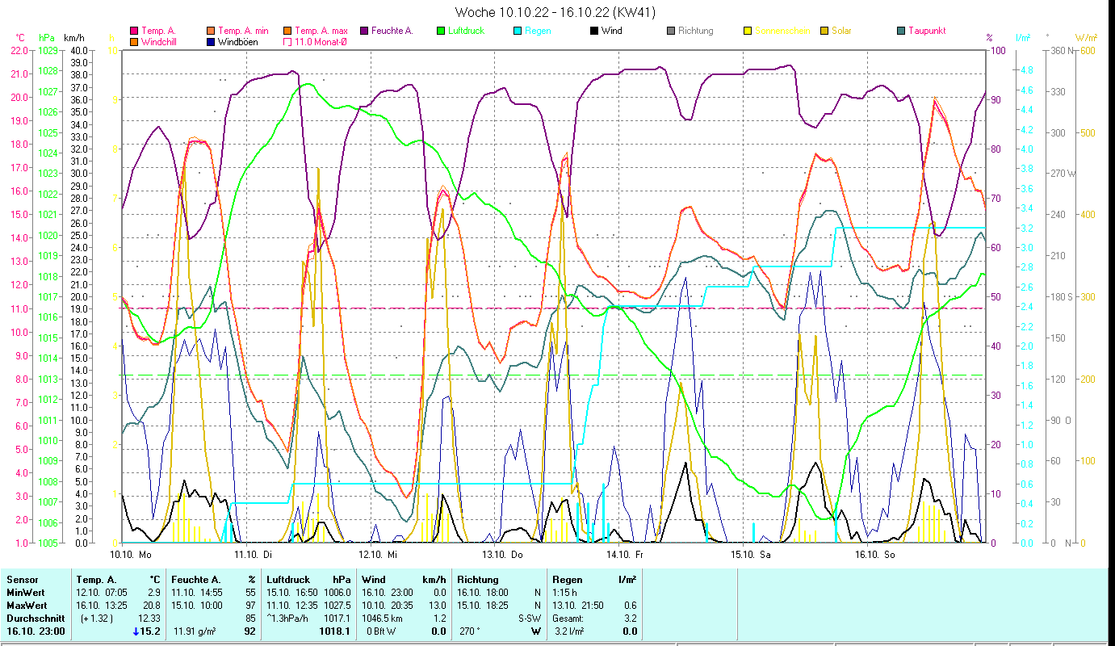The image size is (1115, 646).
Task: Click the orange Windchill legend swatch
Action: (134, 41)
